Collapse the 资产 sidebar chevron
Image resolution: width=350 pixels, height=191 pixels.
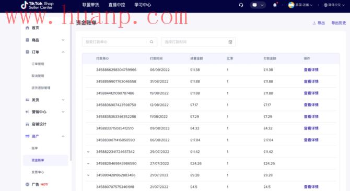(63, 136)
